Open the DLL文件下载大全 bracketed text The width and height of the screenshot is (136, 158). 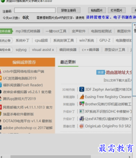[116, 80]
